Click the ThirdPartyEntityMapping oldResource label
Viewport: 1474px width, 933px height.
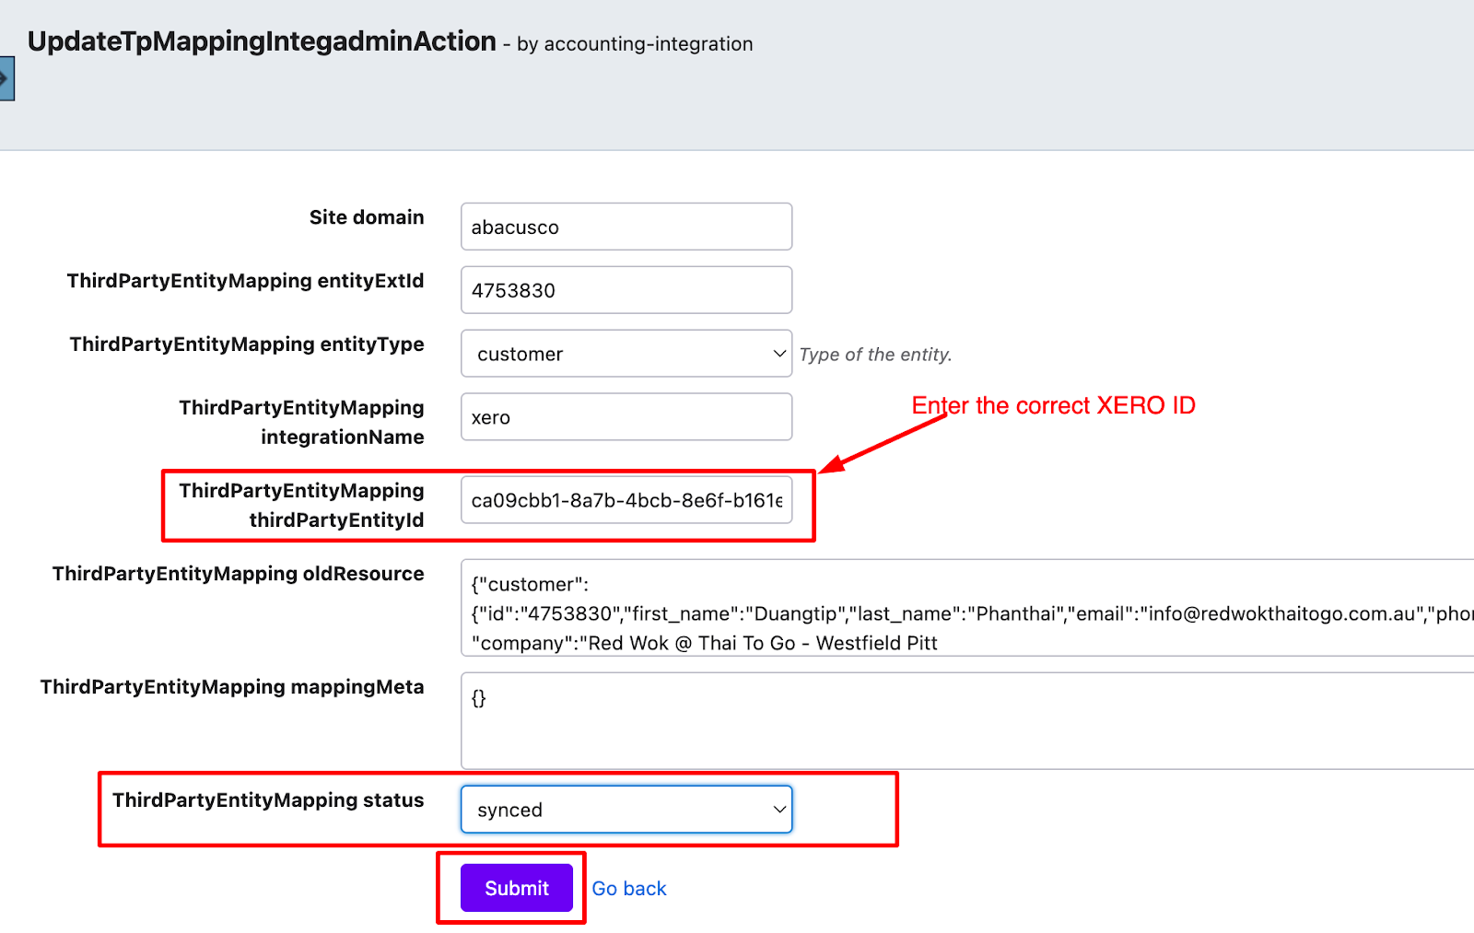click(238, 574)
